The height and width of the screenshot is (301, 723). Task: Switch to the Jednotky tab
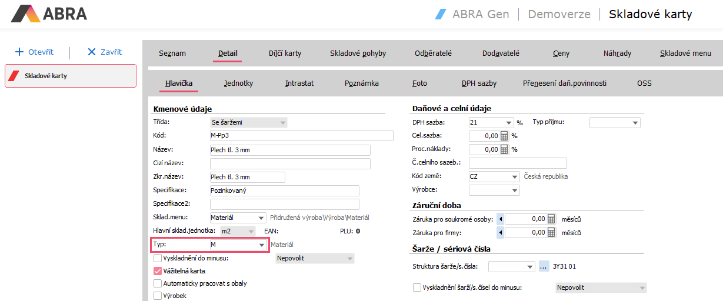click(x=238, y=83)
